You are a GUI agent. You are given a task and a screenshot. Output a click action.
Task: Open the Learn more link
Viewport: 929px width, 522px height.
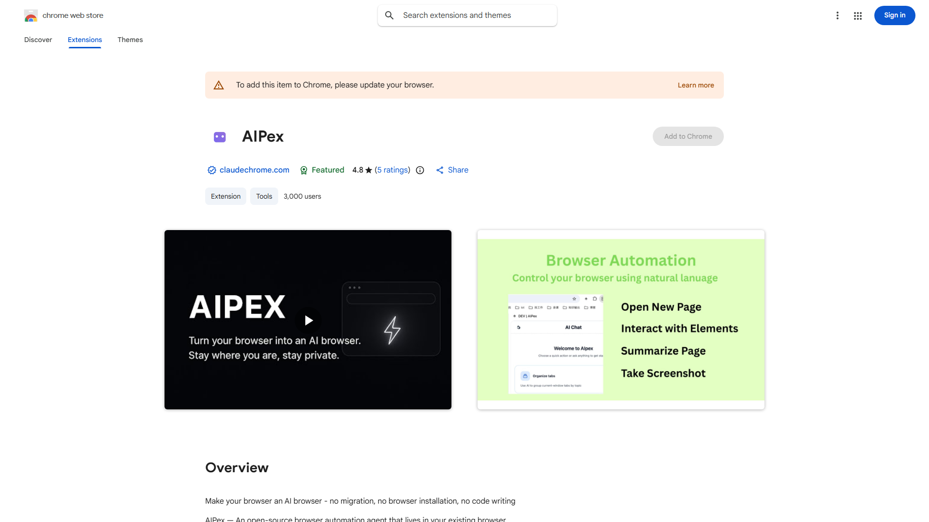pos(695,85)
